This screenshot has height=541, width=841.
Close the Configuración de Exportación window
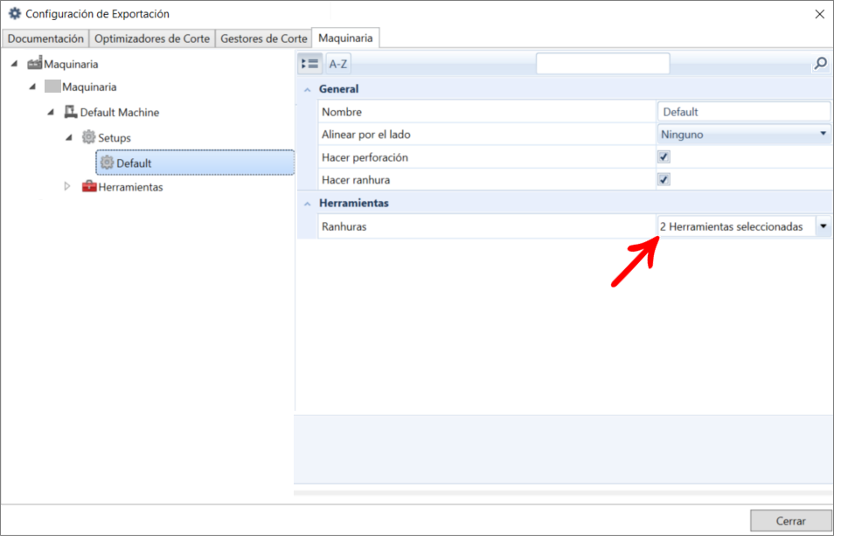[x=819, y=15]
